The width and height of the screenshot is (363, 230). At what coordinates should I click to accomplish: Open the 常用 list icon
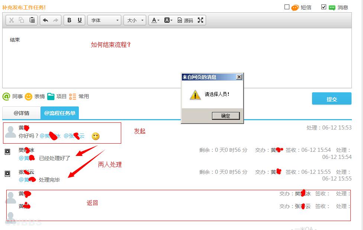73,97
